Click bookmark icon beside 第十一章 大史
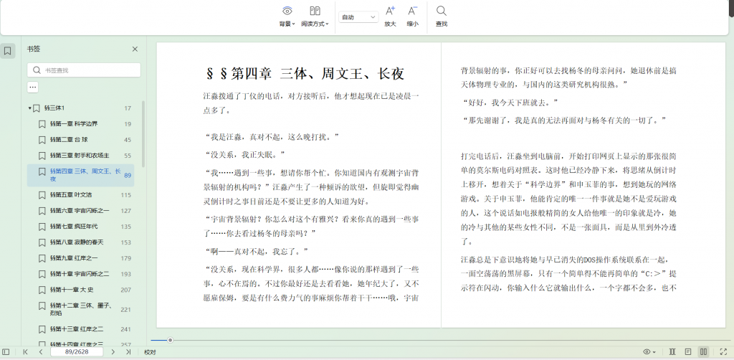The image size is (734, 360). coord(42,290)
